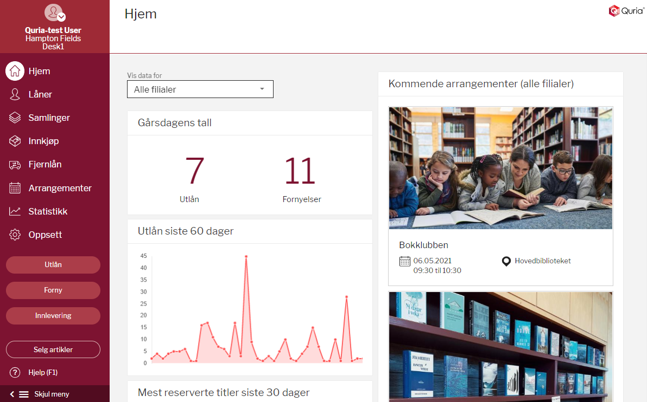The image size is (647, 402).
Task: Click the Låner person icon
Action: click(x=15, y=94)
